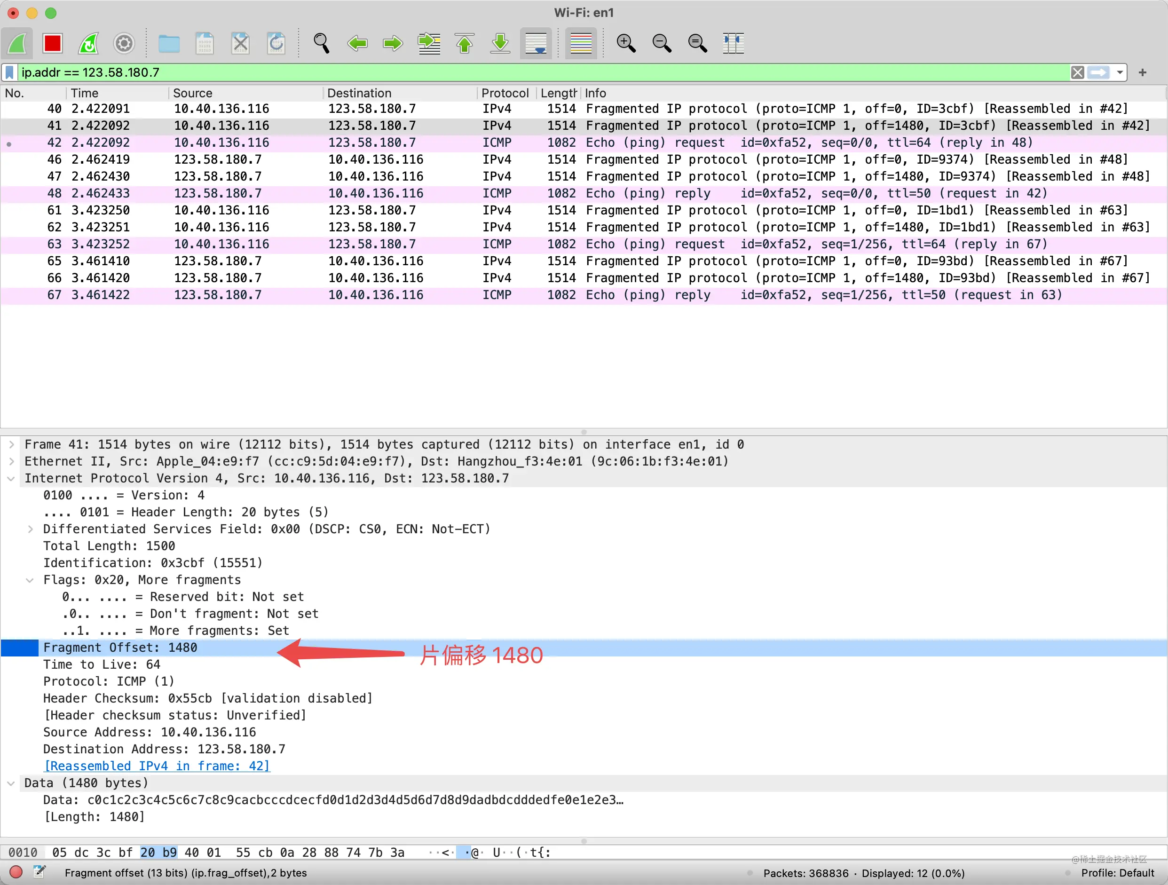Expand the Frame 41 tree node
Screen dimensions: 1168x885
[x=11, y=444]
